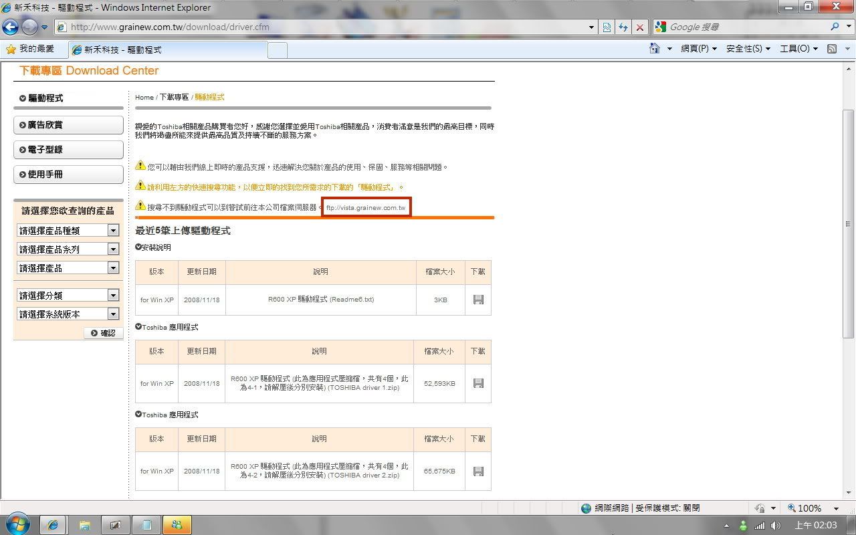Click the search magnifier icon
856x535 pixels.
835,27
